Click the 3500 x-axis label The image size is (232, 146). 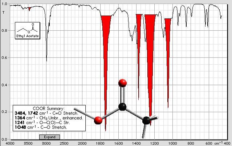coord(28,143)
